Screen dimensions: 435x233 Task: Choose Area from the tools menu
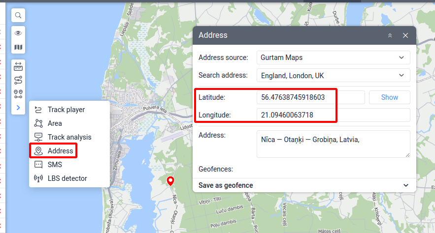[x=55, y=123]
